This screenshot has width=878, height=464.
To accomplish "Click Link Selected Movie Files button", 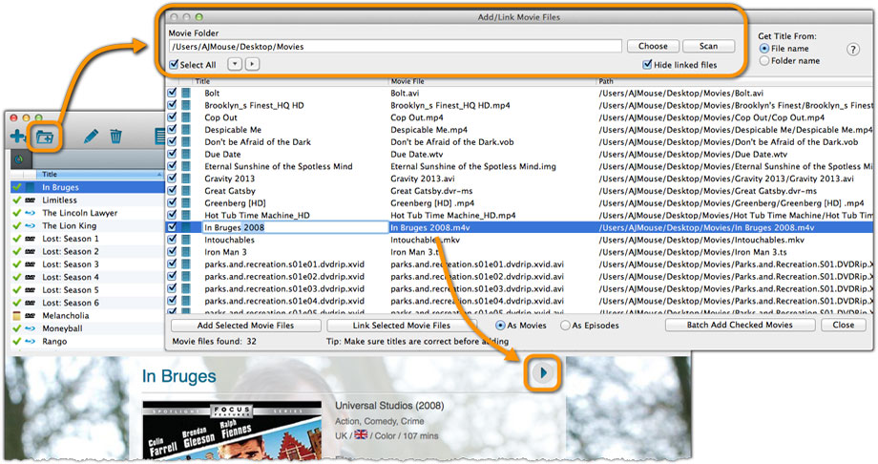I will (402, 325).
